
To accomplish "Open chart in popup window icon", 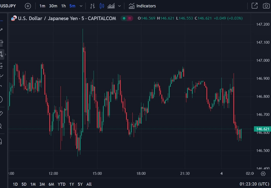I will 254,6.
